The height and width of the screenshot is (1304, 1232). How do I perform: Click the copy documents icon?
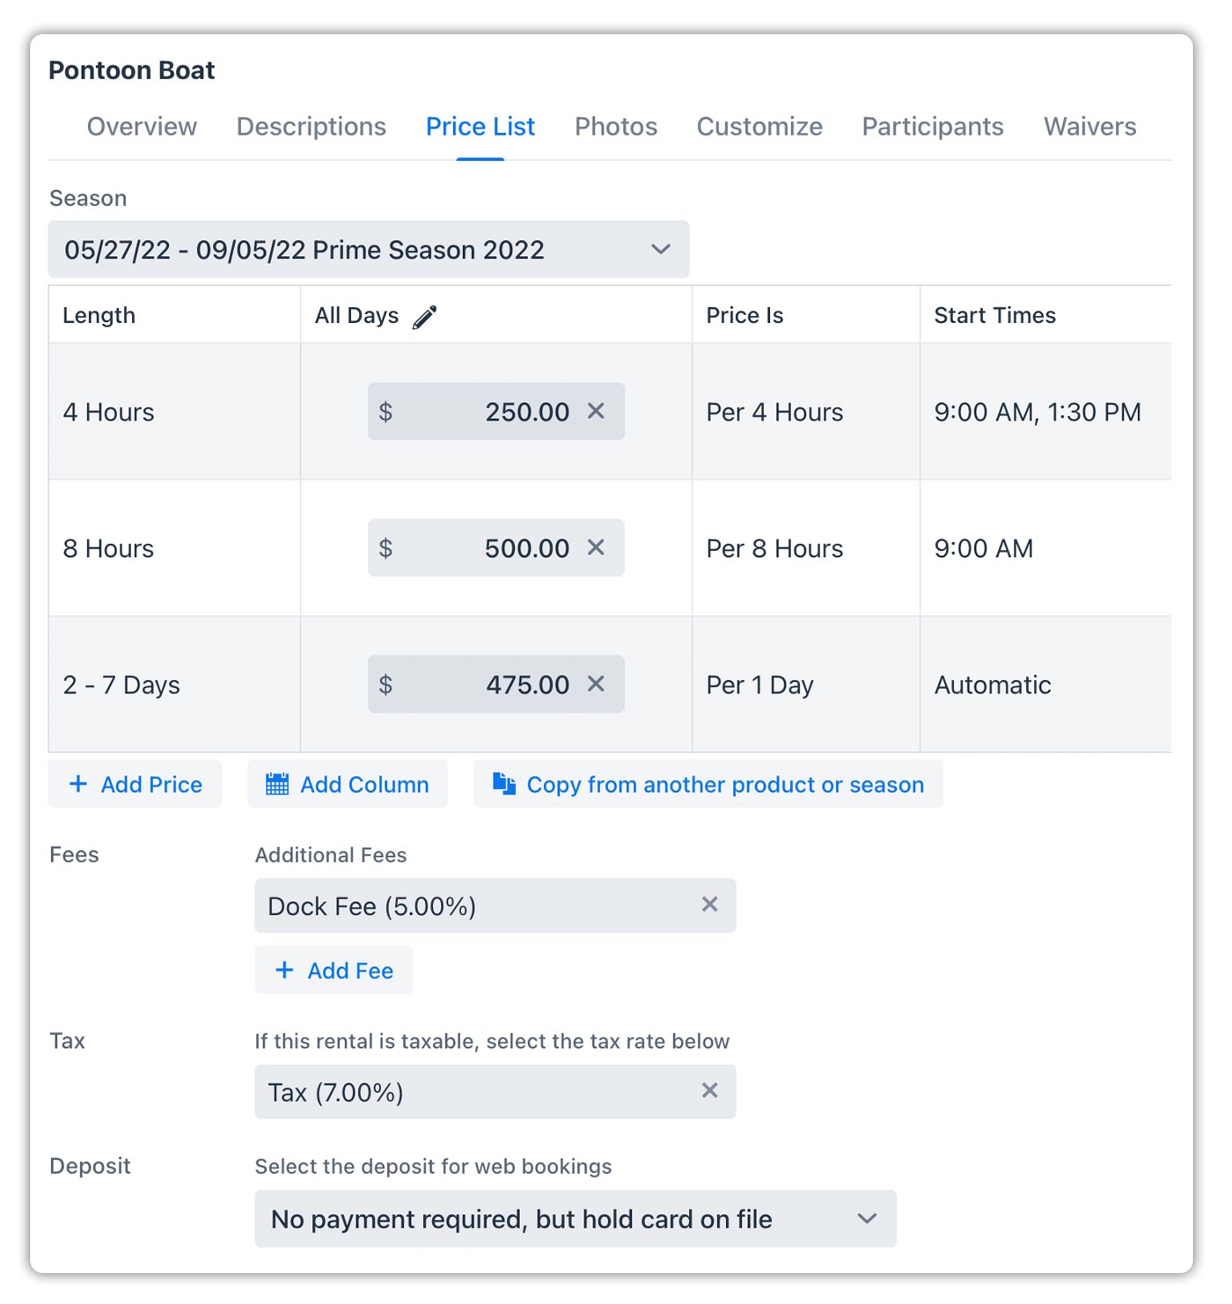[x=504, y=783]
